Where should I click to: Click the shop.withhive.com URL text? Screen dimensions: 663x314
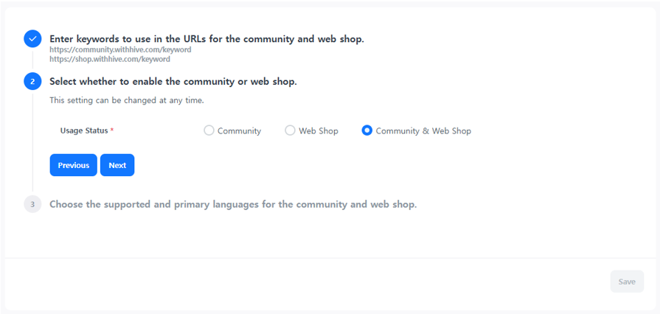(x=110, y=59)
